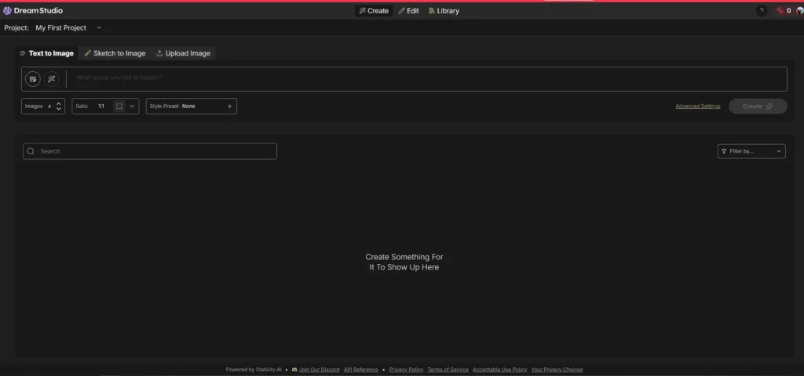The image size is (804, 376).
Task: Adjust the Images count stepper arrows
Action: (58, 107)
